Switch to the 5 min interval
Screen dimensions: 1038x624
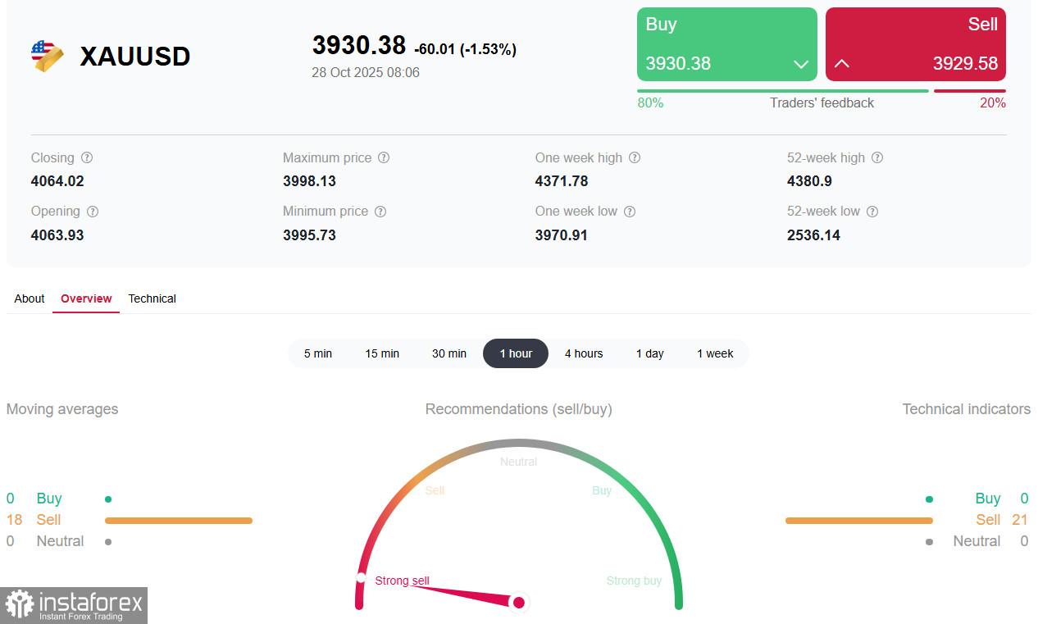pyautogui.click(x=318, y=353)
